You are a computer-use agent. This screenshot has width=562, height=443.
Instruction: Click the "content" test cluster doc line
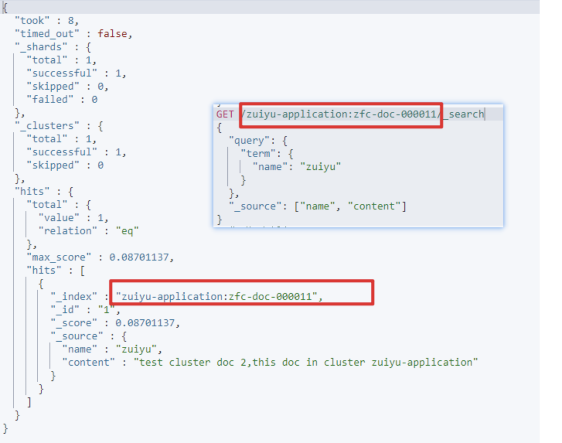(x=270, y=362)
